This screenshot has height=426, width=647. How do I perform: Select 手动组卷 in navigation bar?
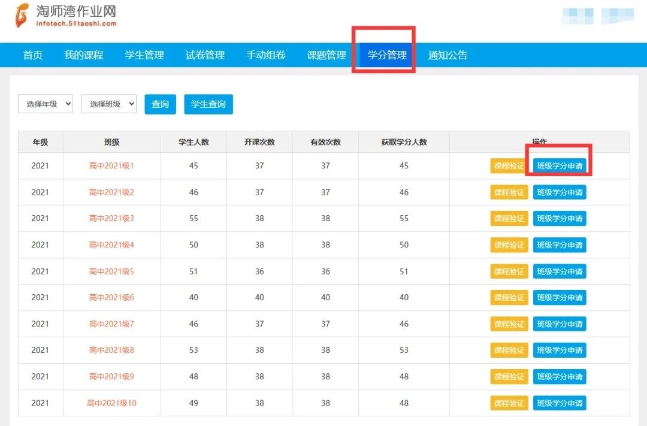point(265,55)
